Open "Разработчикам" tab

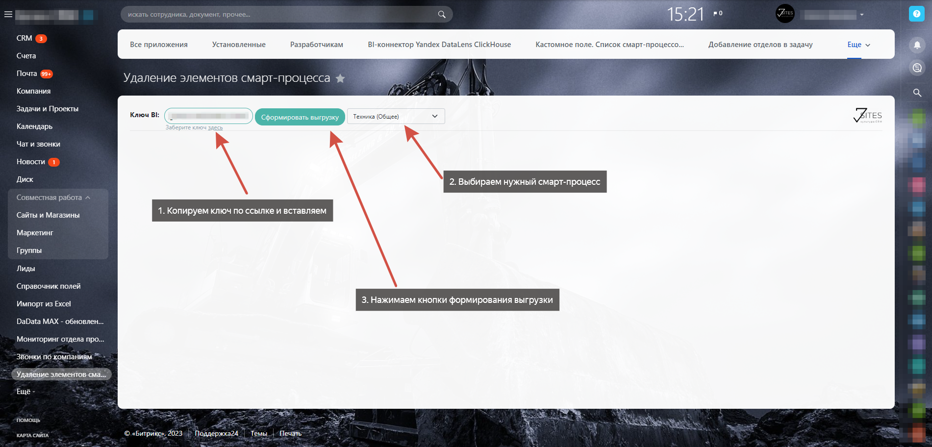(316, 45)
